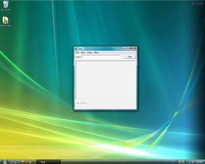This screenshot has height=164, width=205.
Task: Open the View menu
Action: point(83,52)
